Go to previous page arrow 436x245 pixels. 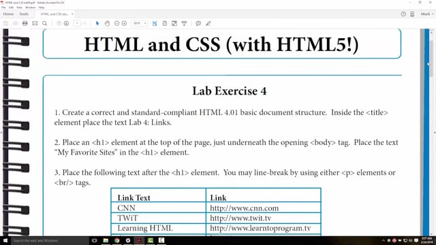pos(59,24)
